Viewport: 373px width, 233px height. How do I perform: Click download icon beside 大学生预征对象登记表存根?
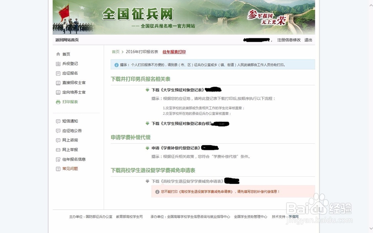pyautogui.click(x=147, y=123)
